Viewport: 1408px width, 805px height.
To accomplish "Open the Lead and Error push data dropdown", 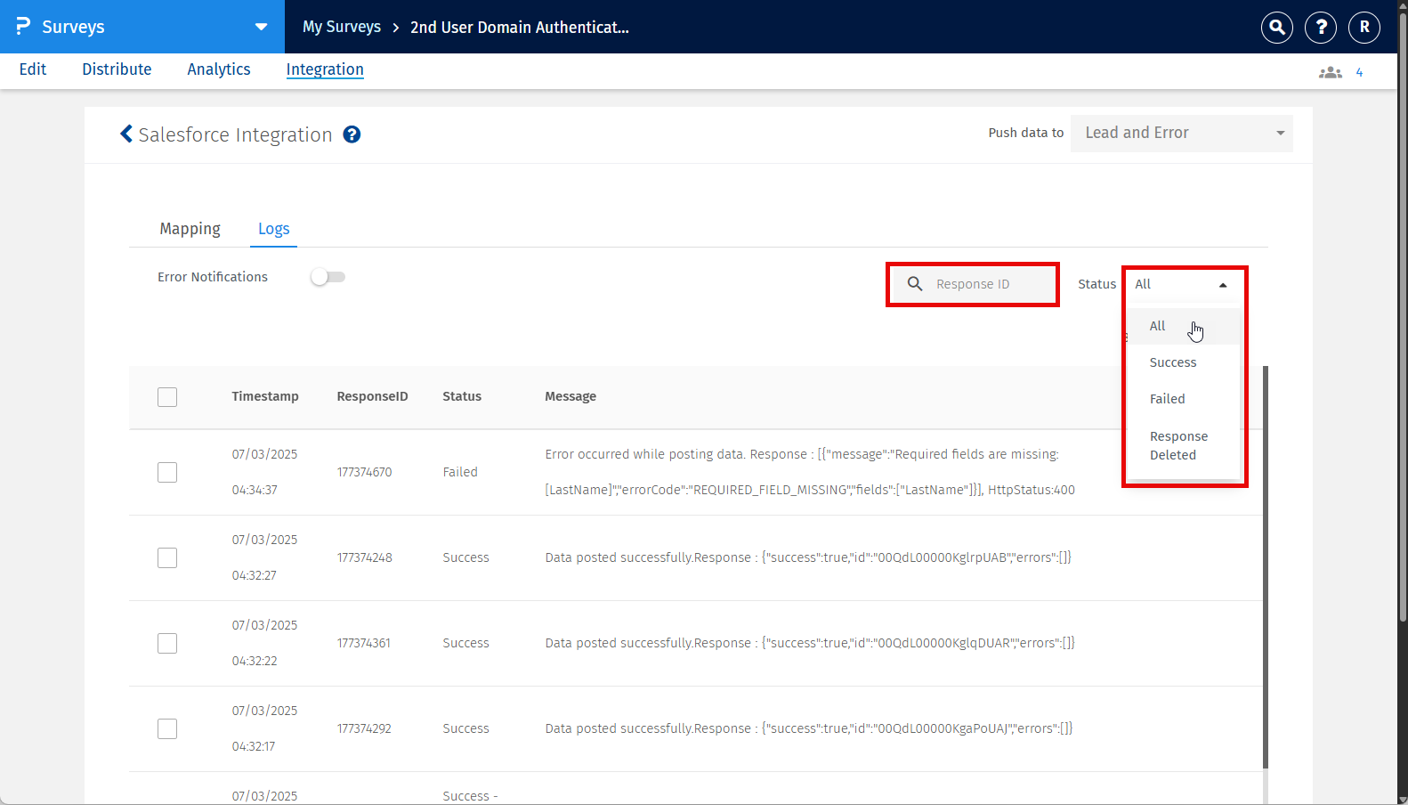I will coord(1181,134).
